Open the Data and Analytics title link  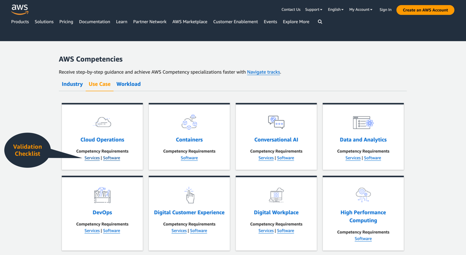pos(363,140)
